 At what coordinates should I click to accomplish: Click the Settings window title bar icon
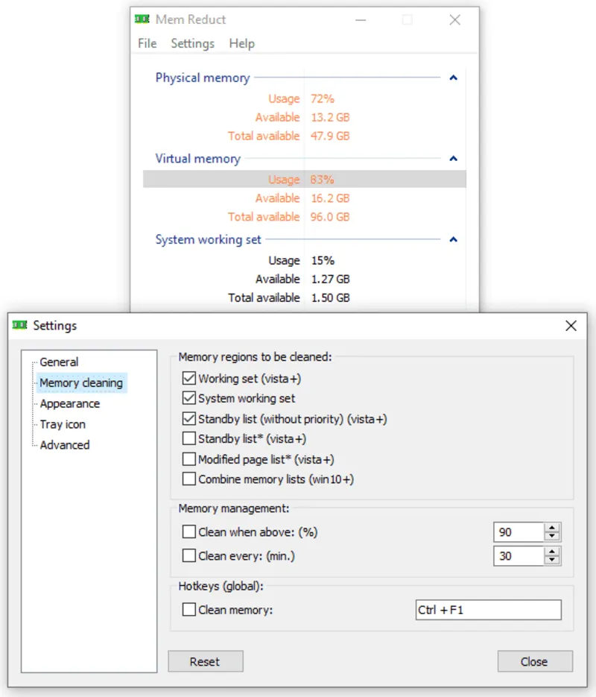coord(20,326)
